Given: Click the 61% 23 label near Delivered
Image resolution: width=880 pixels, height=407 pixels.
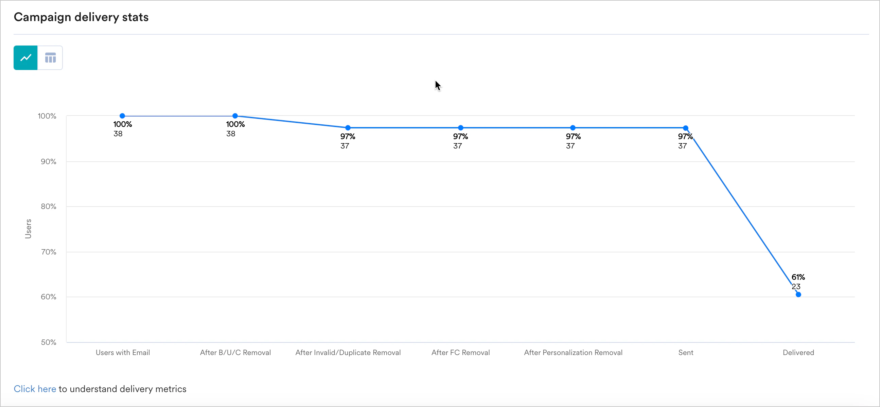Looking at the screenshot, I should tap(798, 282).
